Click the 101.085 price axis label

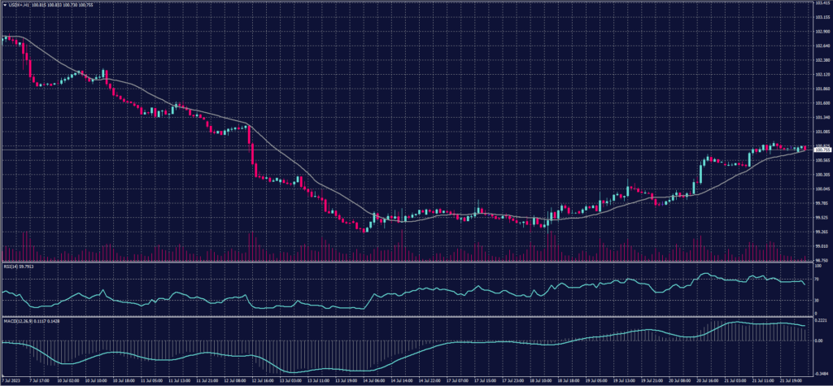click(x=822, y=132)
